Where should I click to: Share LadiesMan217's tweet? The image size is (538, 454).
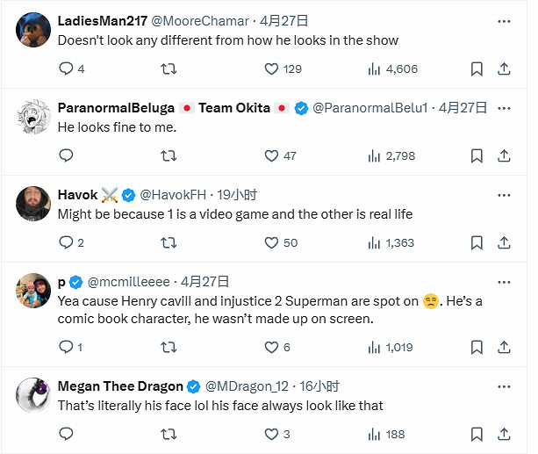coord(505,68)
